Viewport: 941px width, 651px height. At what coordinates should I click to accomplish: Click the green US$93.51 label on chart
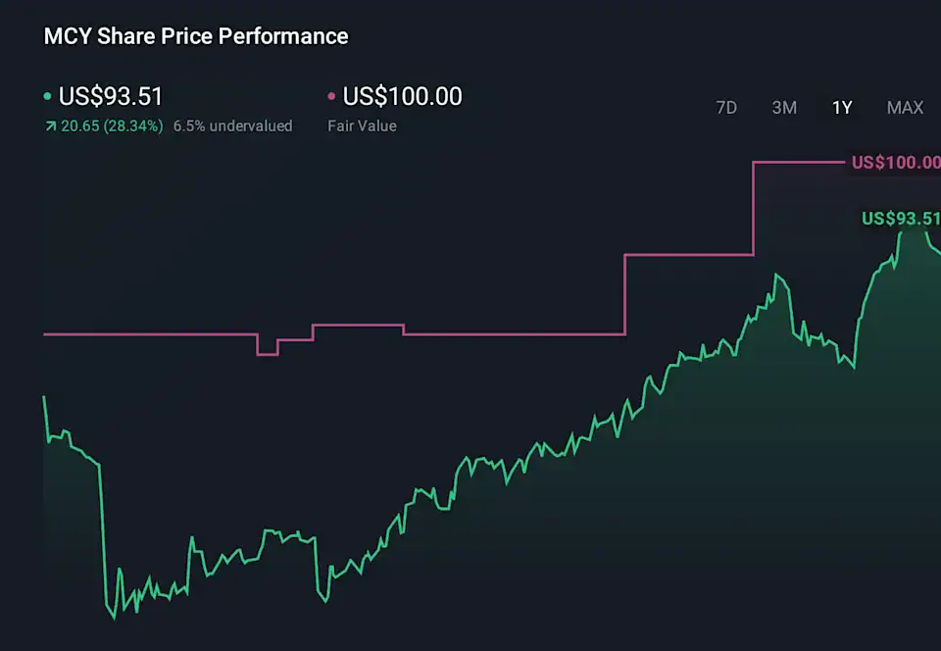click(x=901, y=219)
